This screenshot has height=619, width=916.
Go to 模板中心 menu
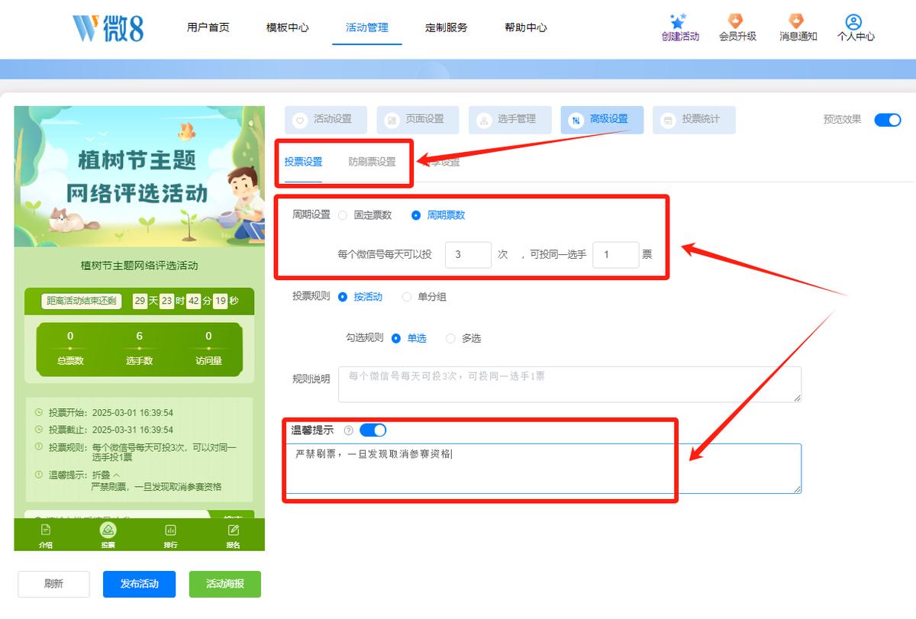click(x=288, y=27)
